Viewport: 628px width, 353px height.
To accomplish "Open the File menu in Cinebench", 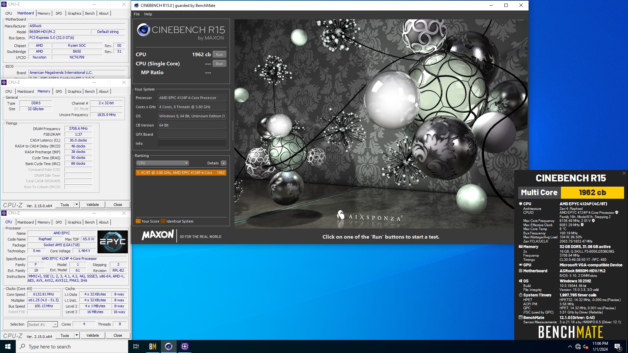I will coord(137,14).
